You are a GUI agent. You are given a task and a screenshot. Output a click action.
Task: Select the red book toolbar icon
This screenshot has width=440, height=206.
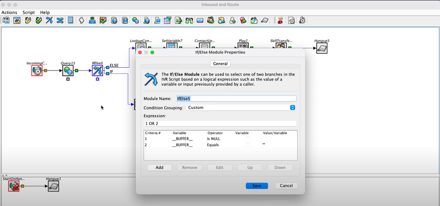click(x=243, y=20)
